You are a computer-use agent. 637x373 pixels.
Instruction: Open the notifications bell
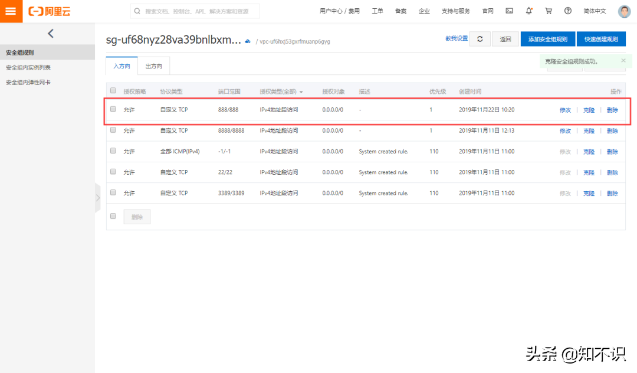point(528,11)
